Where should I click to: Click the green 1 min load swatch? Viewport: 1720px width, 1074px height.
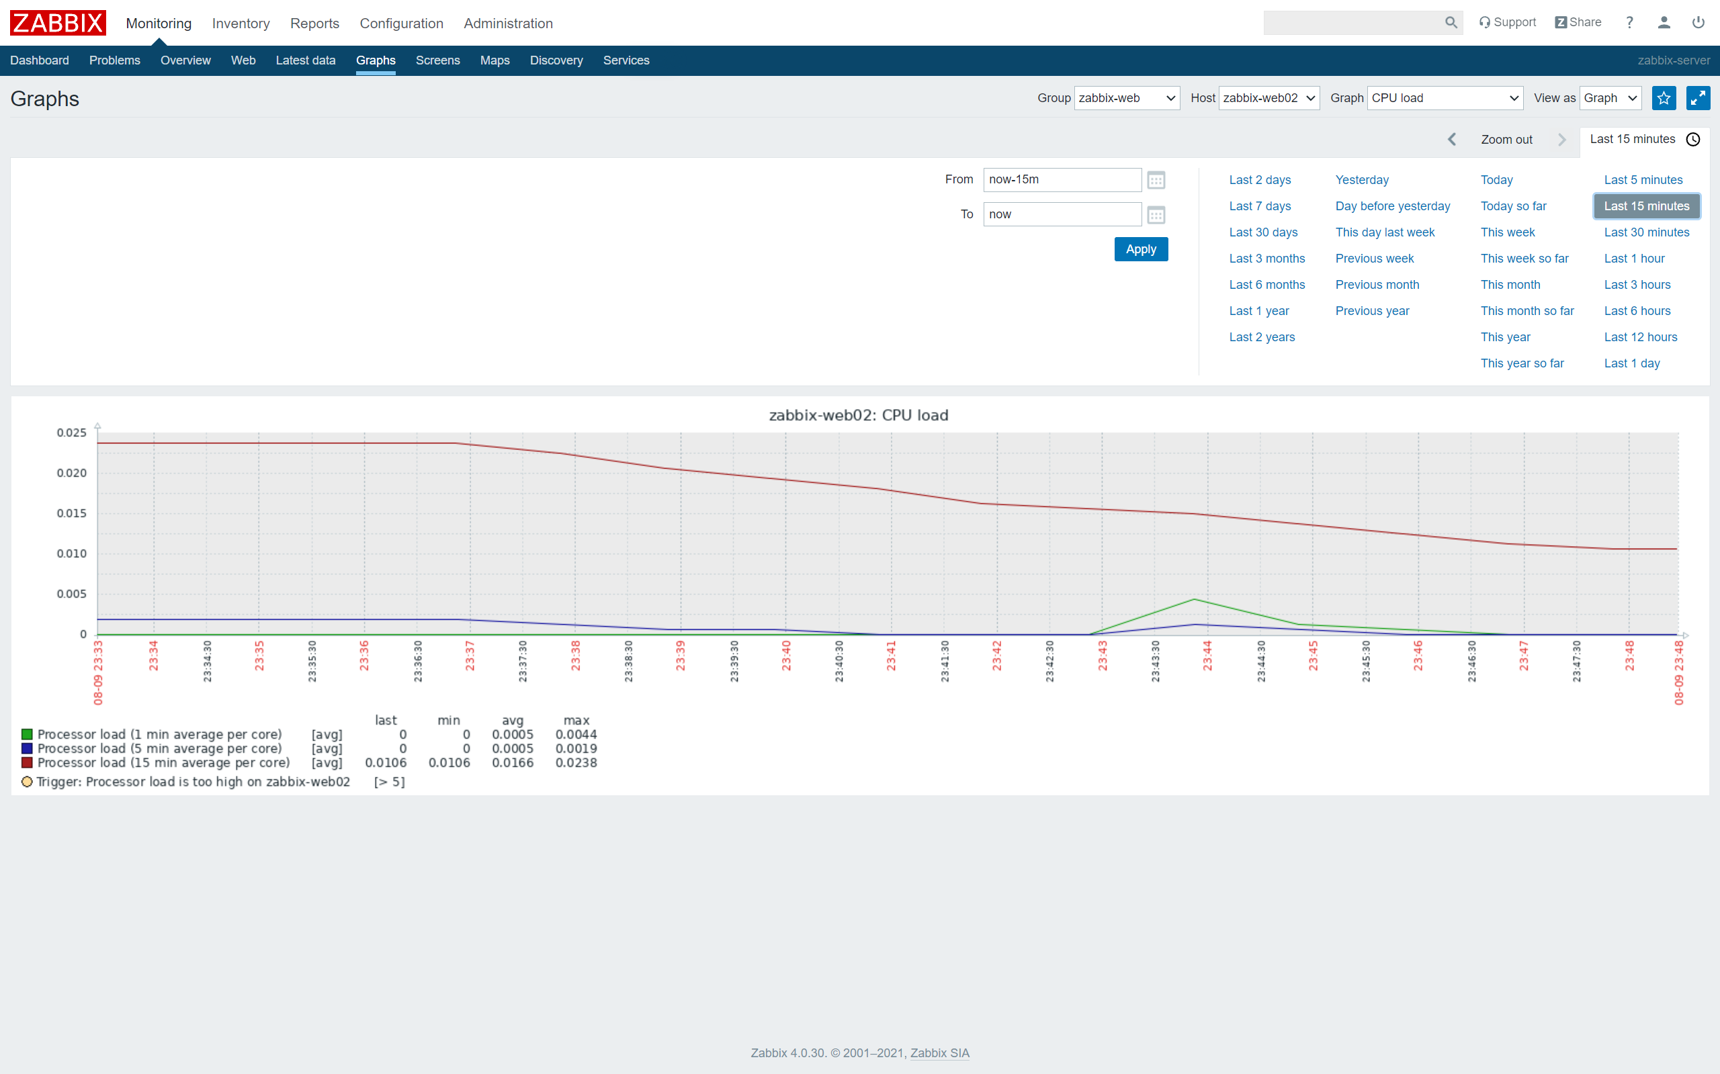pyautogui.click(x=27, y=734)
